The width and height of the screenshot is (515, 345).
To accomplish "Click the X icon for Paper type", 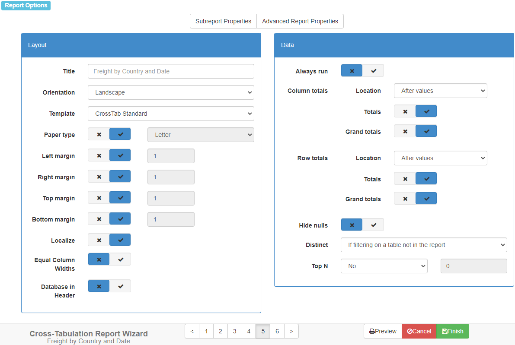I will [x=99, y=135].
